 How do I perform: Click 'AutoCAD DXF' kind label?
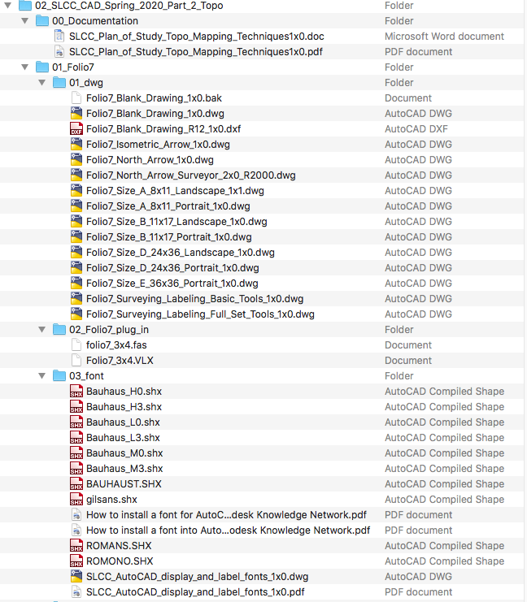416,129
